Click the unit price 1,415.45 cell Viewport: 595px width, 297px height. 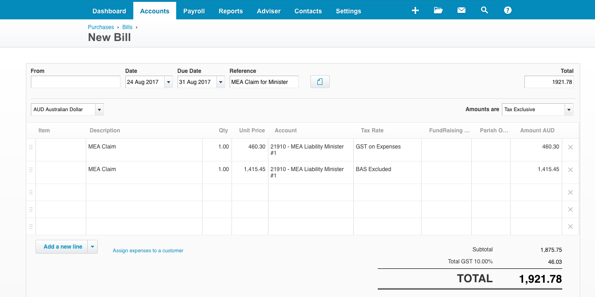tap(250, 172)
